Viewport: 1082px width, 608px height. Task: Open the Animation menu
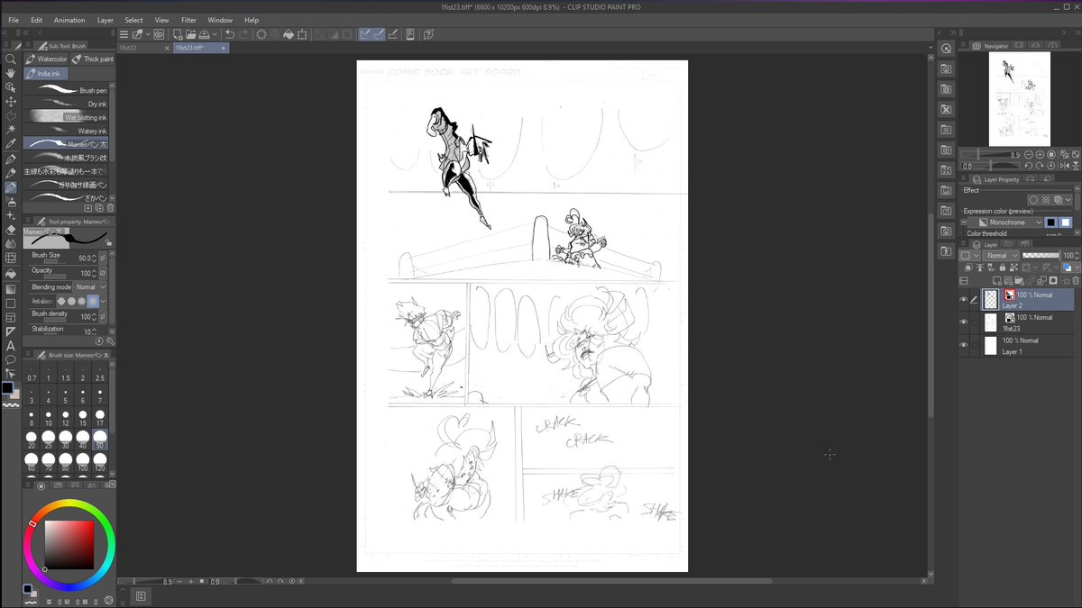click(69, 20)
